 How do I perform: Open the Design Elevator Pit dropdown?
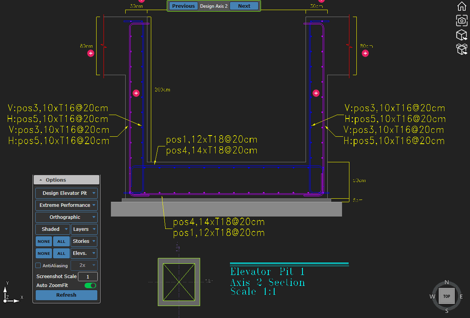pos(66,193)
